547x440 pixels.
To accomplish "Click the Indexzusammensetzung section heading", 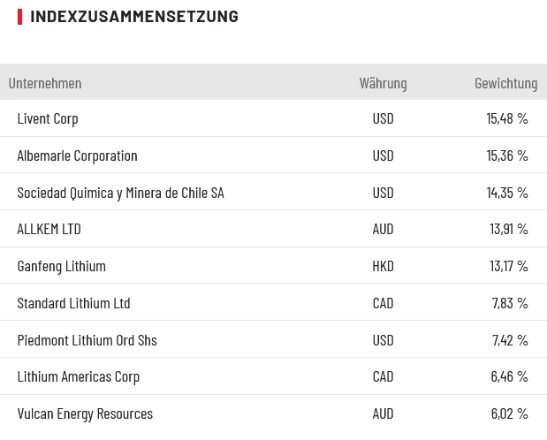I will [x=134, y=16].
